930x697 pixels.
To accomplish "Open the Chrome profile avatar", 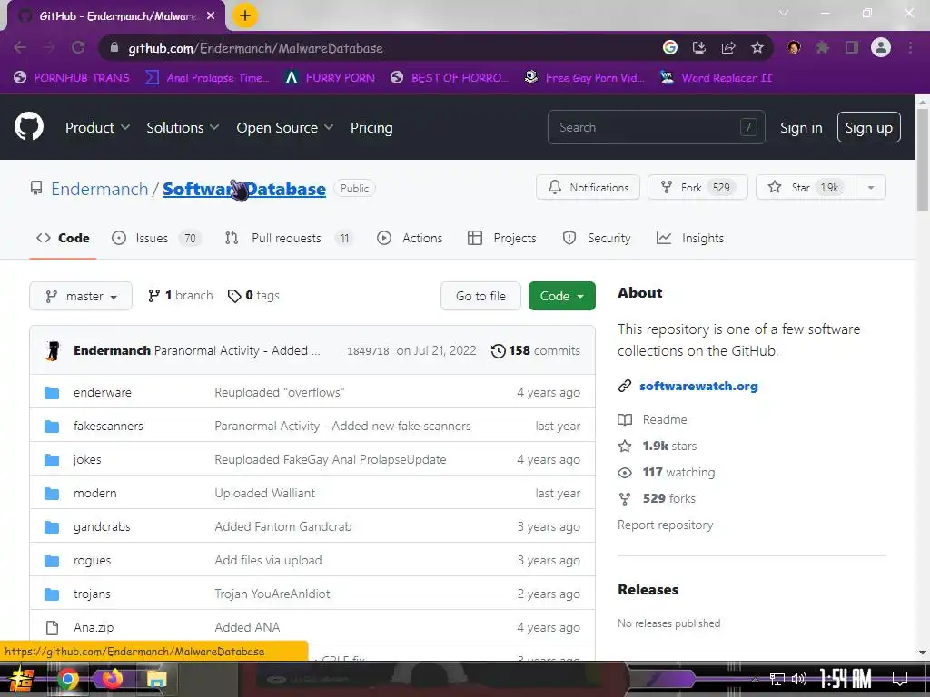I will click(x=881, y=47).
